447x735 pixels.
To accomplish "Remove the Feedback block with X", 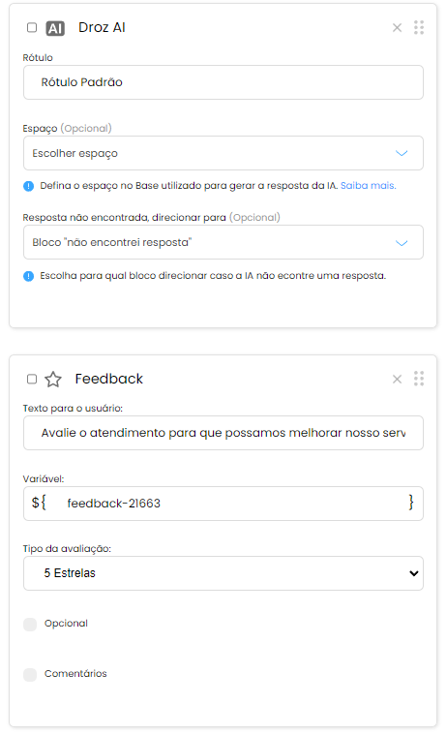I will 397,380.
